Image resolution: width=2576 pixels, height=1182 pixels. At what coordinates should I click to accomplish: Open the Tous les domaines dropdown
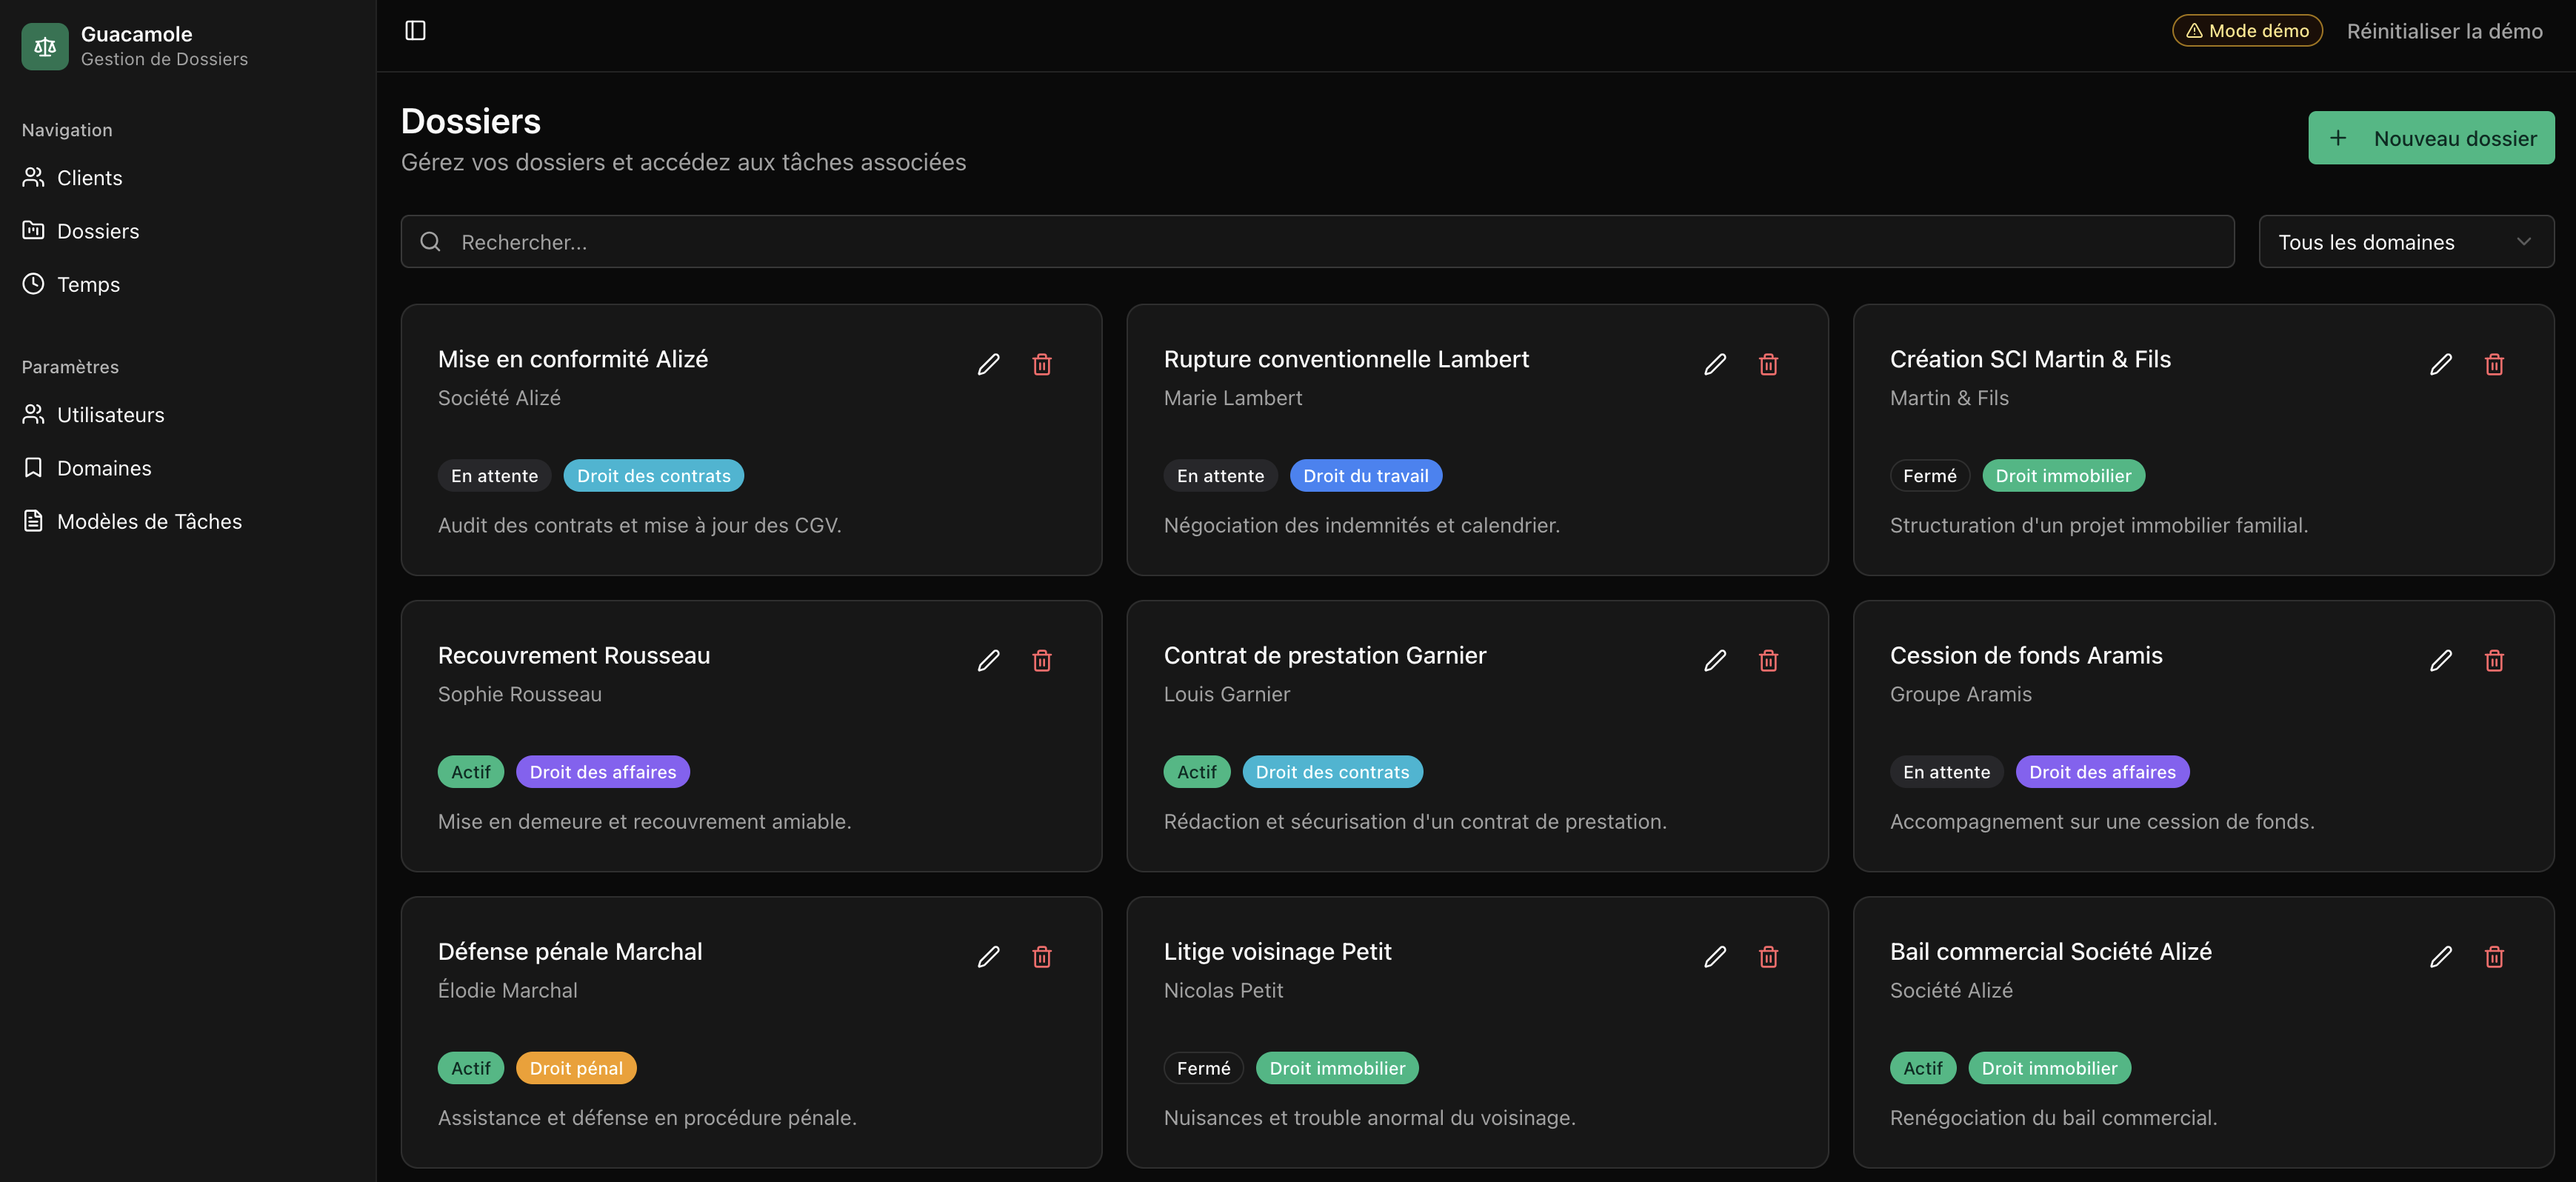coord(2404,242)
